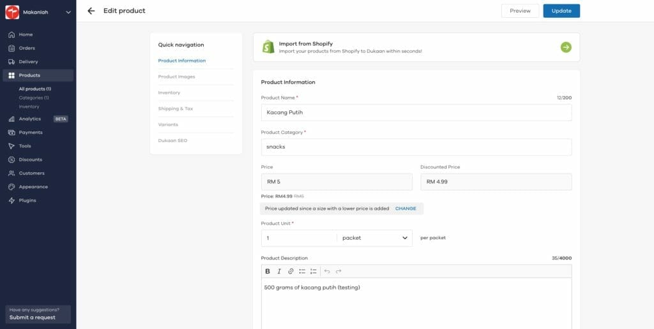Insert a link using editor link icon
The image size is (654, 329).
[291, 272]
